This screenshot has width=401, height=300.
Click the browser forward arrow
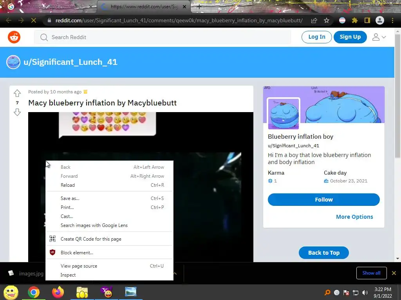tap(21, 20)
